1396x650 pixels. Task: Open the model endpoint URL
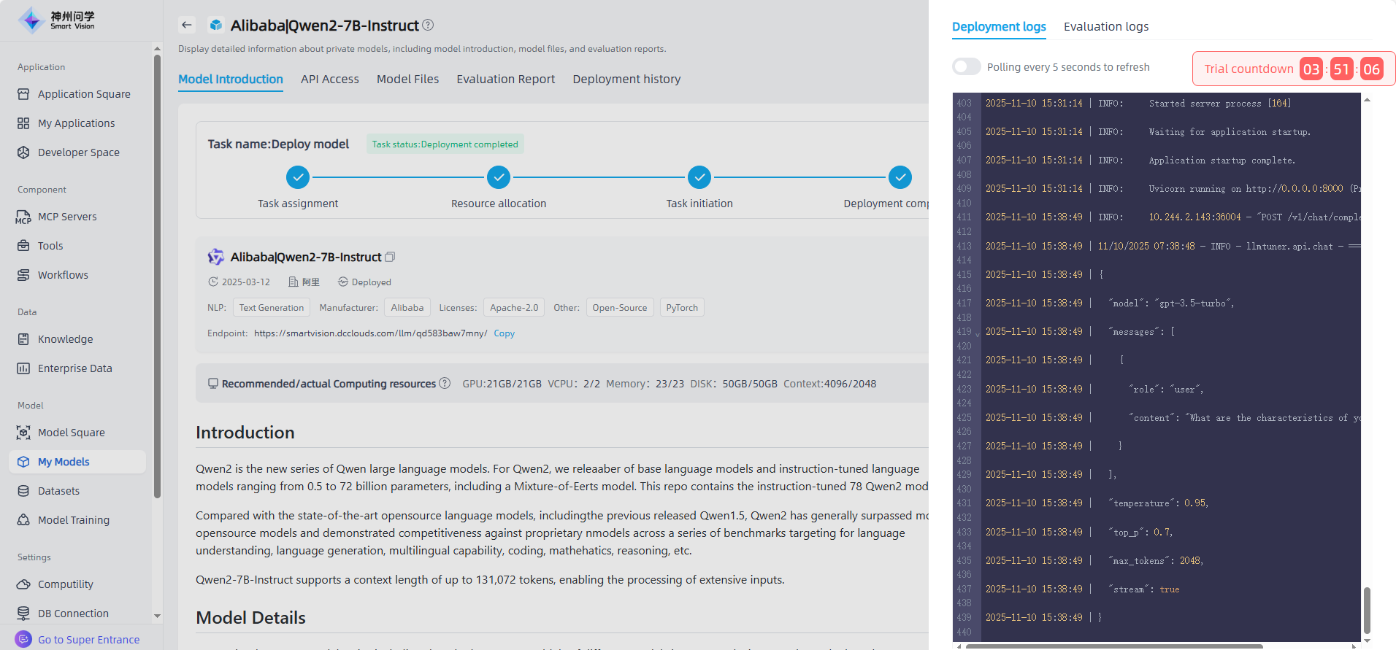point(370,333)
